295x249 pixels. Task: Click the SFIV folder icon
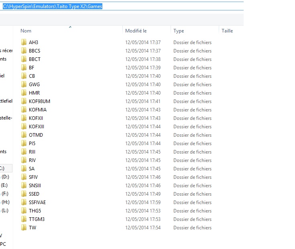coord(24,177)
